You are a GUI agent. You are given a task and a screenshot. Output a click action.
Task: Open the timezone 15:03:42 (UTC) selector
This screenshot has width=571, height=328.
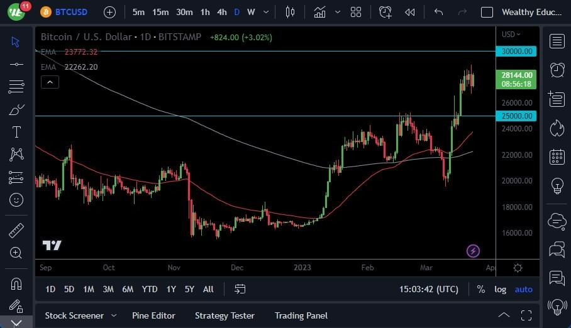pyautogui.click(x=429, y=290)
